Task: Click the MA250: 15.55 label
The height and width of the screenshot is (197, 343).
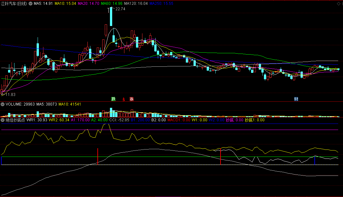Action: 161,4
